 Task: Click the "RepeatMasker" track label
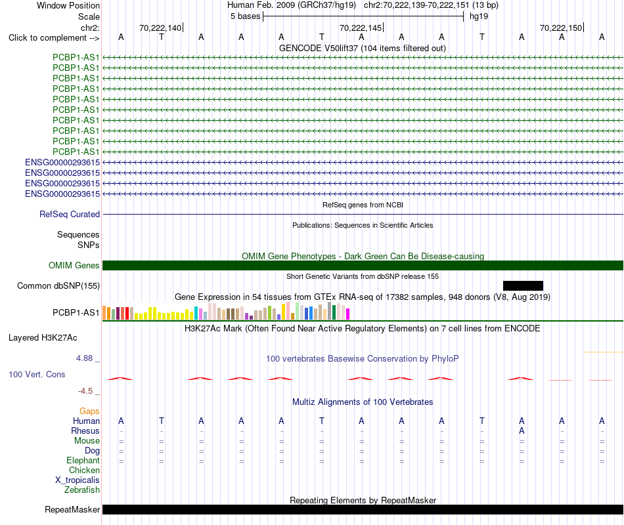72,509
